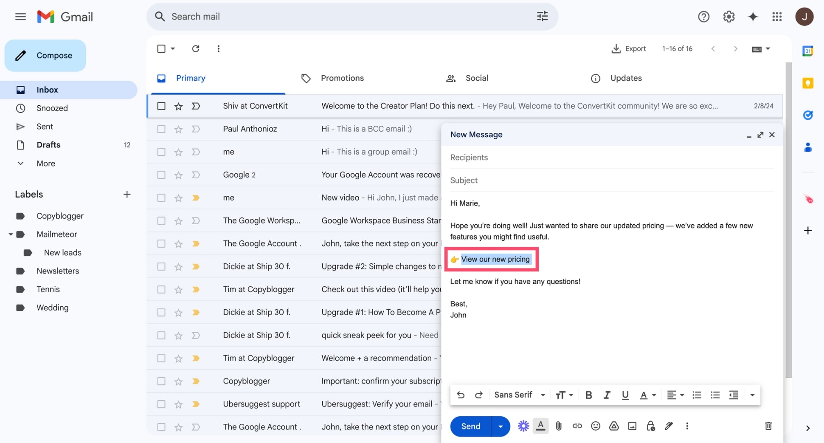This screenshot has height=443, width=824.
Task: Refresh the inbox
Action: click(195, 48)
